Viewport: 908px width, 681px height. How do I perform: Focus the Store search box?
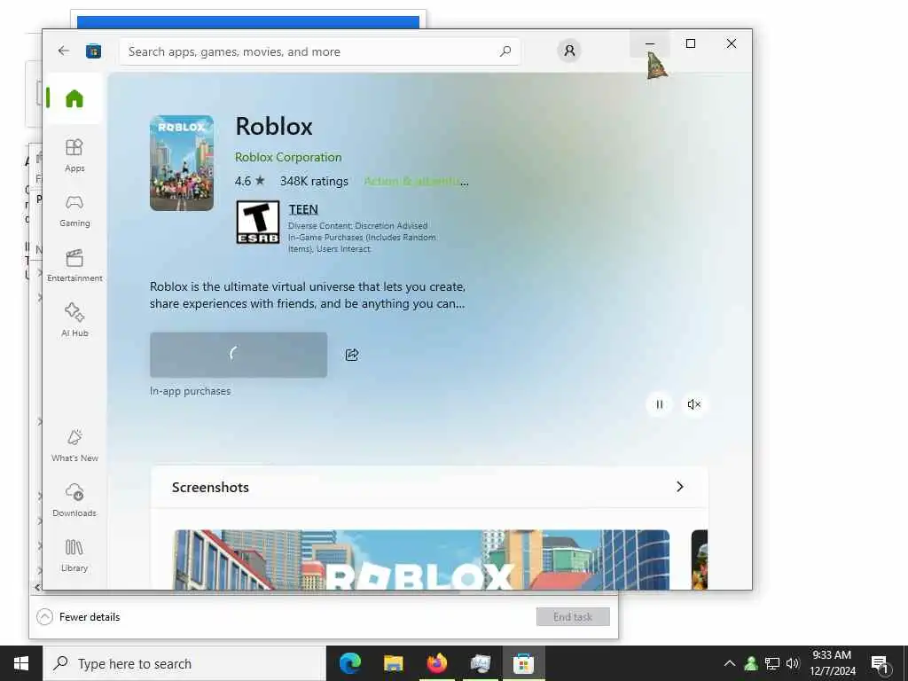pyautogui.click(x=319, y=51)
